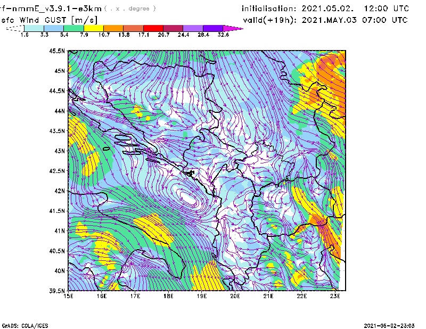This screenshot has width=426, height=329.
Task: Click the 'valid(+19h):' label
Action: click(x=270, y=20)
